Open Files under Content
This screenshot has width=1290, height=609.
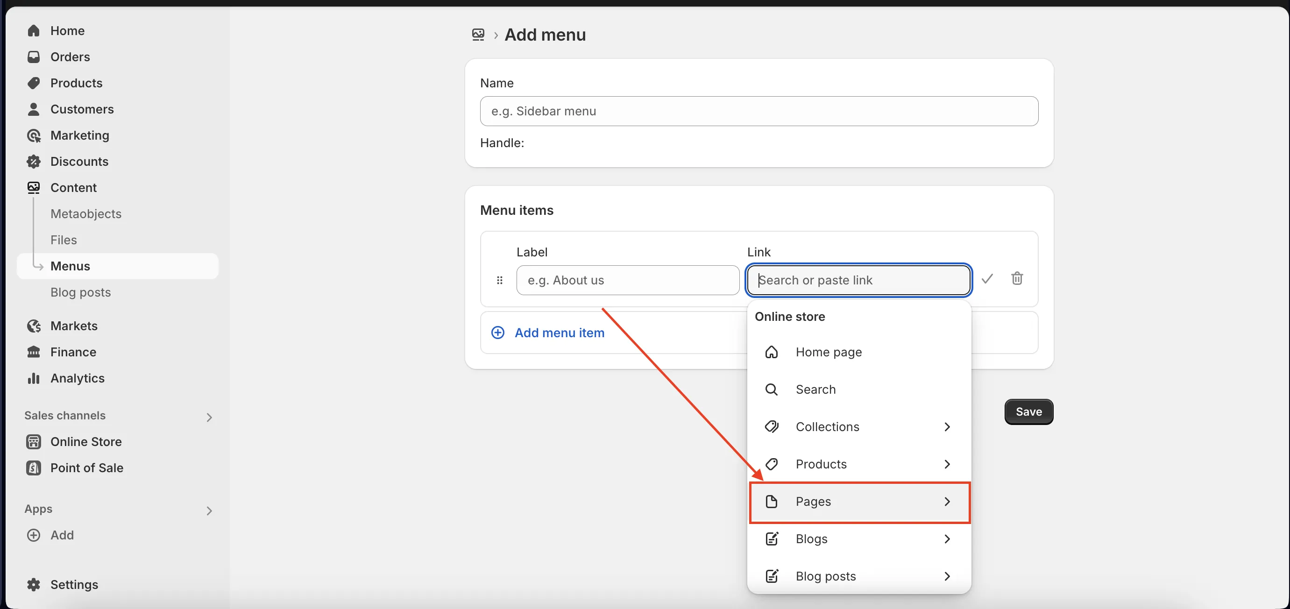64,240
